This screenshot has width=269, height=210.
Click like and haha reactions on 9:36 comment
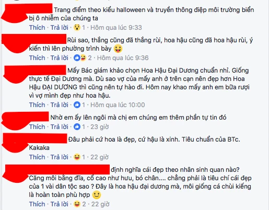click(x=80, y=58)
